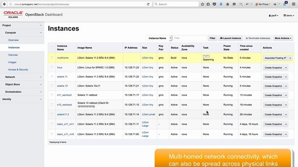The image size is (298, 167).
Task: Check the solaris11.3 instance checkbox
Action: click(52, 115)
